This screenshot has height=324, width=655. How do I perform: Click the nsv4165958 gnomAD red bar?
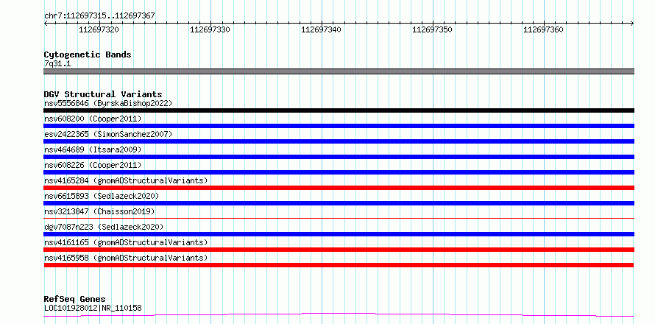coord(339,265)
